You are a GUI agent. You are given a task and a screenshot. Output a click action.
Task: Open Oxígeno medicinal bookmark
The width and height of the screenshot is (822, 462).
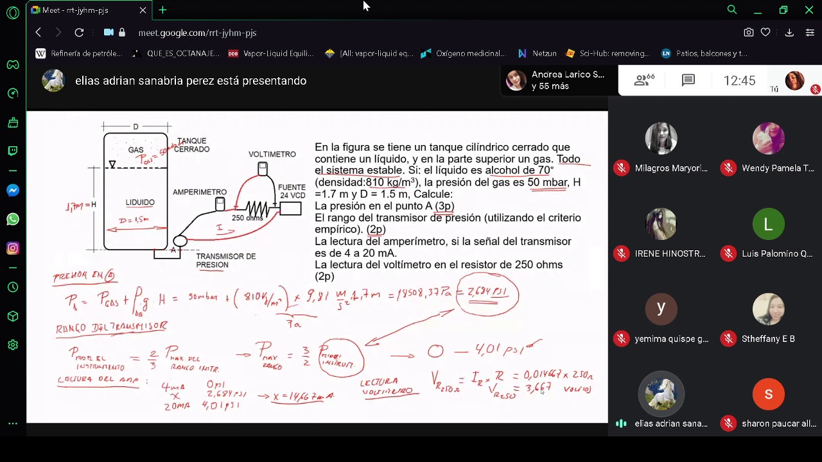click(464, 54)
